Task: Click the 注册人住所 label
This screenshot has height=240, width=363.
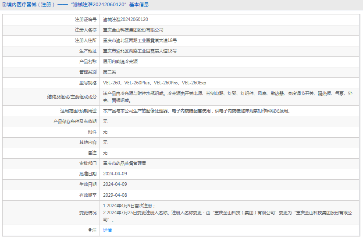Action: (x=85, y=40)
